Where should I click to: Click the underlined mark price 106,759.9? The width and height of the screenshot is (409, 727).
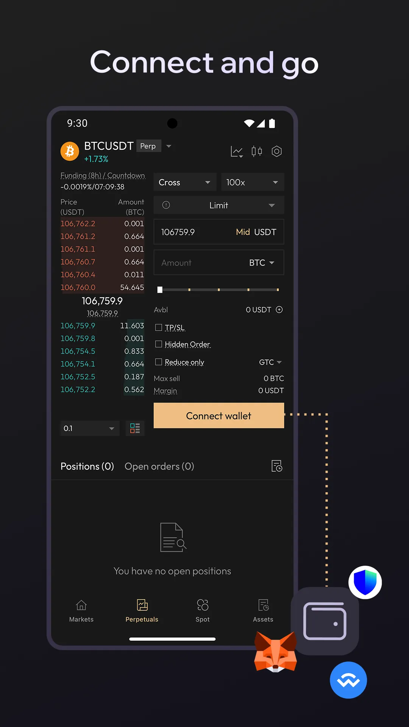tap(102, 313)
